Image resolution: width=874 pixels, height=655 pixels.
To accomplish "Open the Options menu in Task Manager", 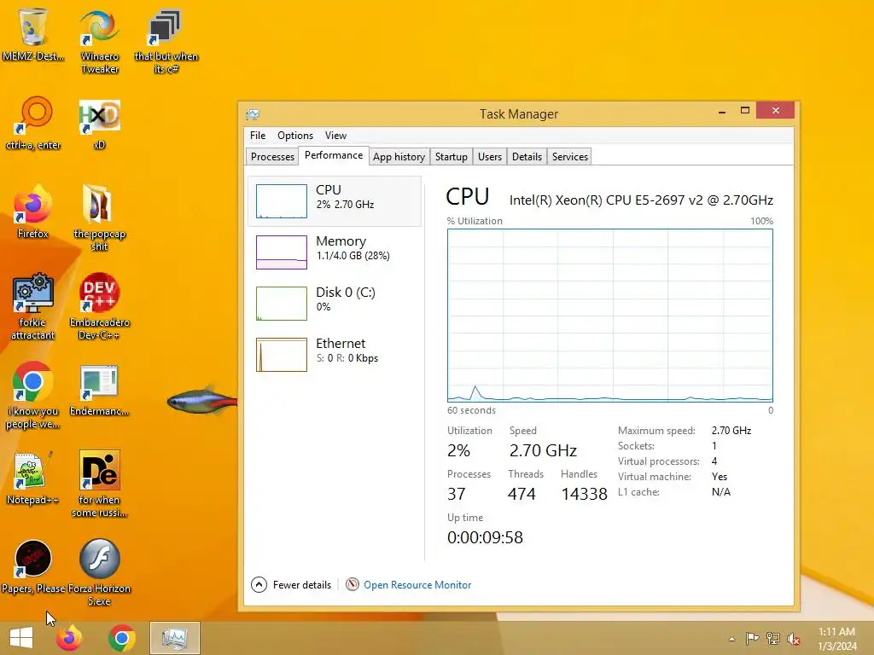I will click(294, 136).
